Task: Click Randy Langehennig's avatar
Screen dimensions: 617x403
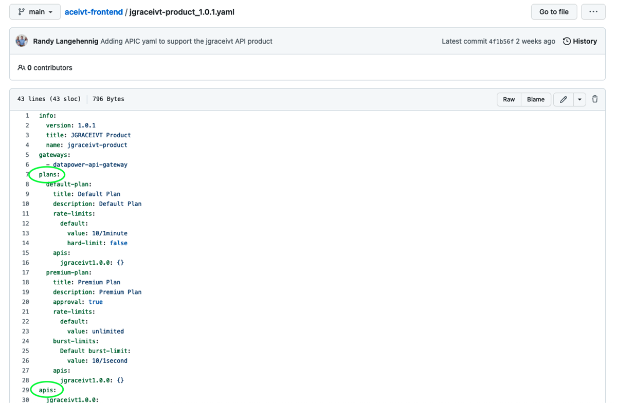Action: click(x=21, y=40)
